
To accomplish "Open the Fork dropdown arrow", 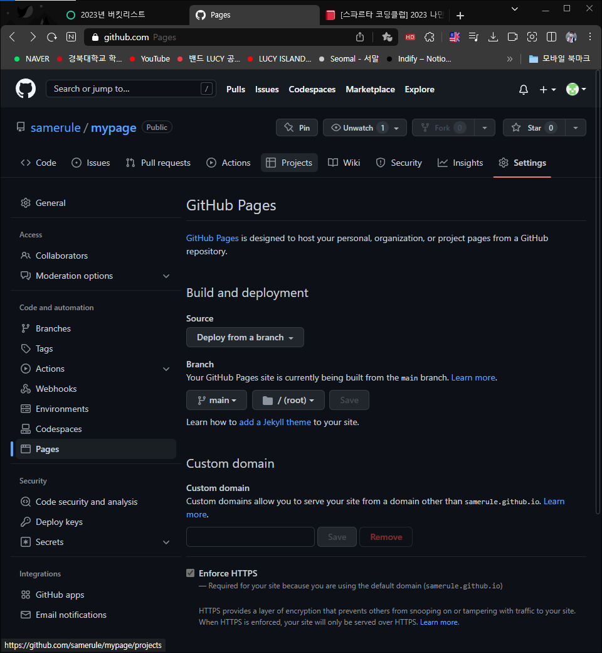I will click(x=485, y=128).
